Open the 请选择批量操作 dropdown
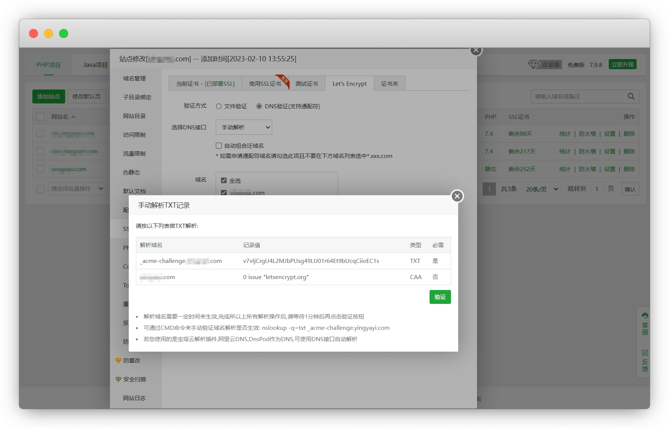 click(x=77, y=189)
